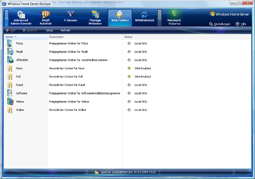The height and width of the screenshot is (179, 255).
Task: Click the Software folder disc icon
Action: 10,93
